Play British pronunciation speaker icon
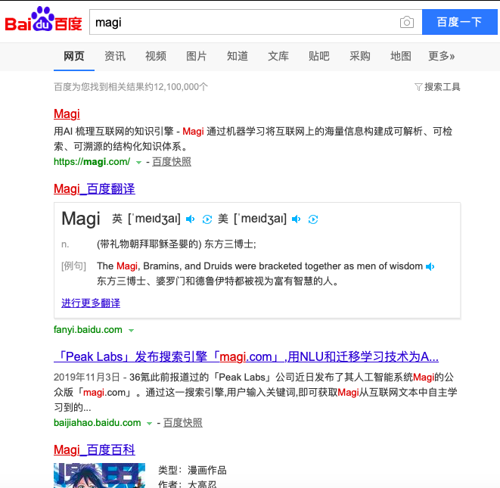500x488 pixels. click(x=191, y=219)
